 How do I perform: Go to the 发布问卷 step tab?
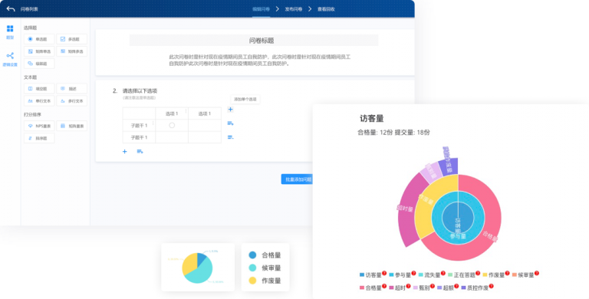pyautogui.click(x=294, y=9)
